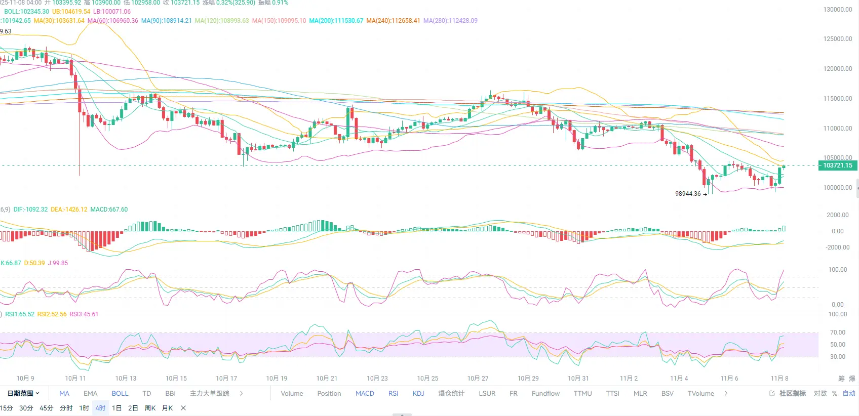Toggle the LSUR sub-indicator
The width and height of the screenshot is (859, 416).
point(487,393)
